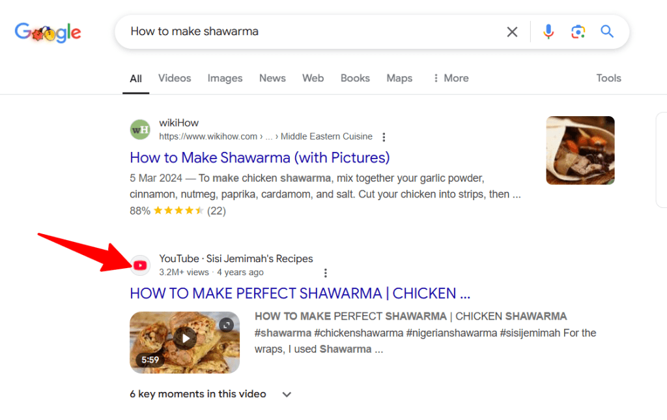Open the three-dot menu on the wikiHow result
The height and width of the screenshot is (420, 667).
384,137
